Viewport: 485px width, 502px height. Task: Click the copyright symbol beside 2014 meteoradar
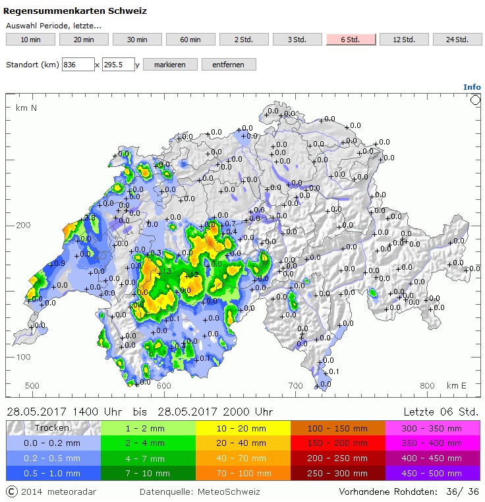(x=11, y=491)
